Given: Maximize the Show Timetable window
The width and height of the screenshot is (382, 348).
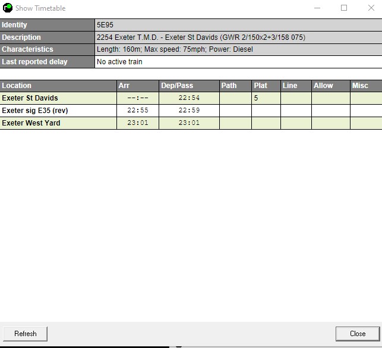Looking at the screenshot, I should tap(344, 8).
